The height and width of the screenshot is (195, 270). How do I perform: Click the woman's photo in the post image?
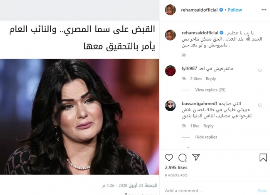pos(79,117)
